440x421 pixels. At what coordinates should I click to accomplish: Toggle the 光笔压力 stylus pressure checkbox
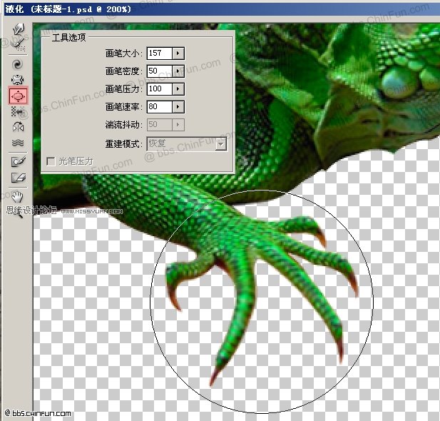(x=51, y=161)
